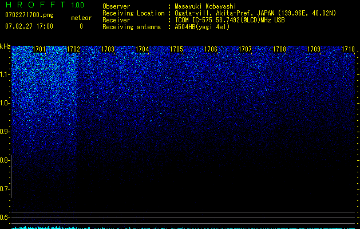Click the meteor label
Image resolution: width=360 pixels, height=229 pixels.
[x=81, y=18]
